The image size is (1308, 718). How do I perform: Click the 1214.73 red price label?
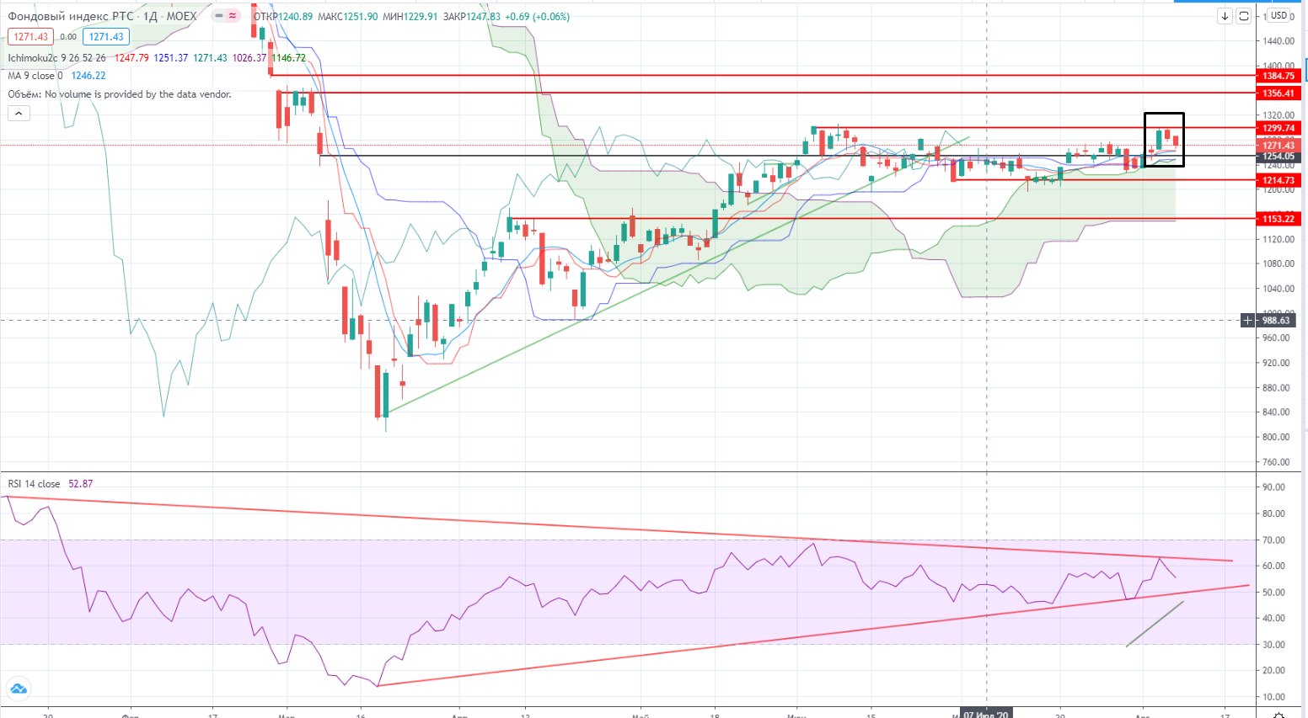(x=1279, y=180)
